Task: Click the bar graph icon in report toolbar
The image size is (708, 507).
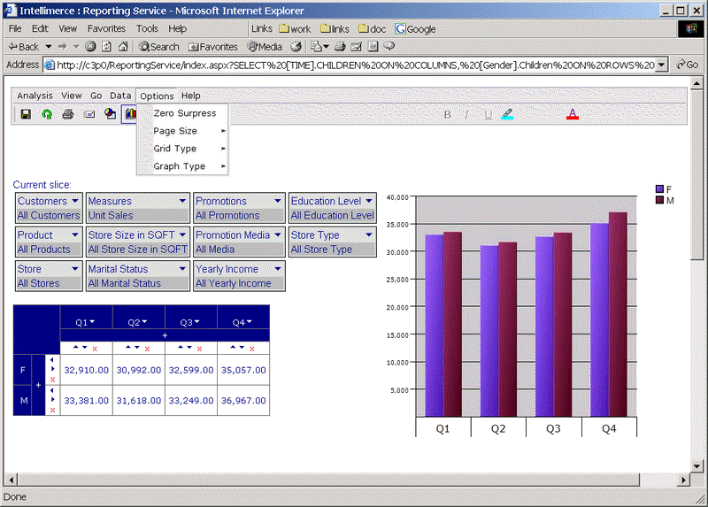Action: (x=130, y=114)
